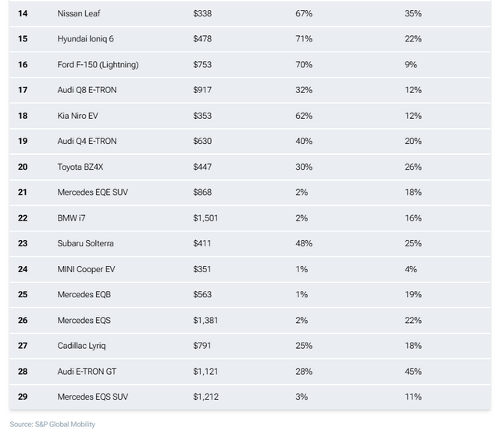The width and height of the screenshot is (500, 431).
Task: Select the Hyundai Ioniq 6 row name
Action: (86, 39)
